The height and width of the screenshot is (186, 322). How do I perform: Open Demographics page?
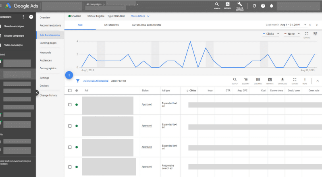pos(48,68)
